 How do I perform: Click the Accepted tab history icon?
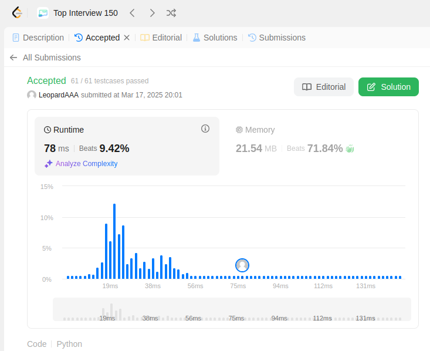[x=79, y=38]
